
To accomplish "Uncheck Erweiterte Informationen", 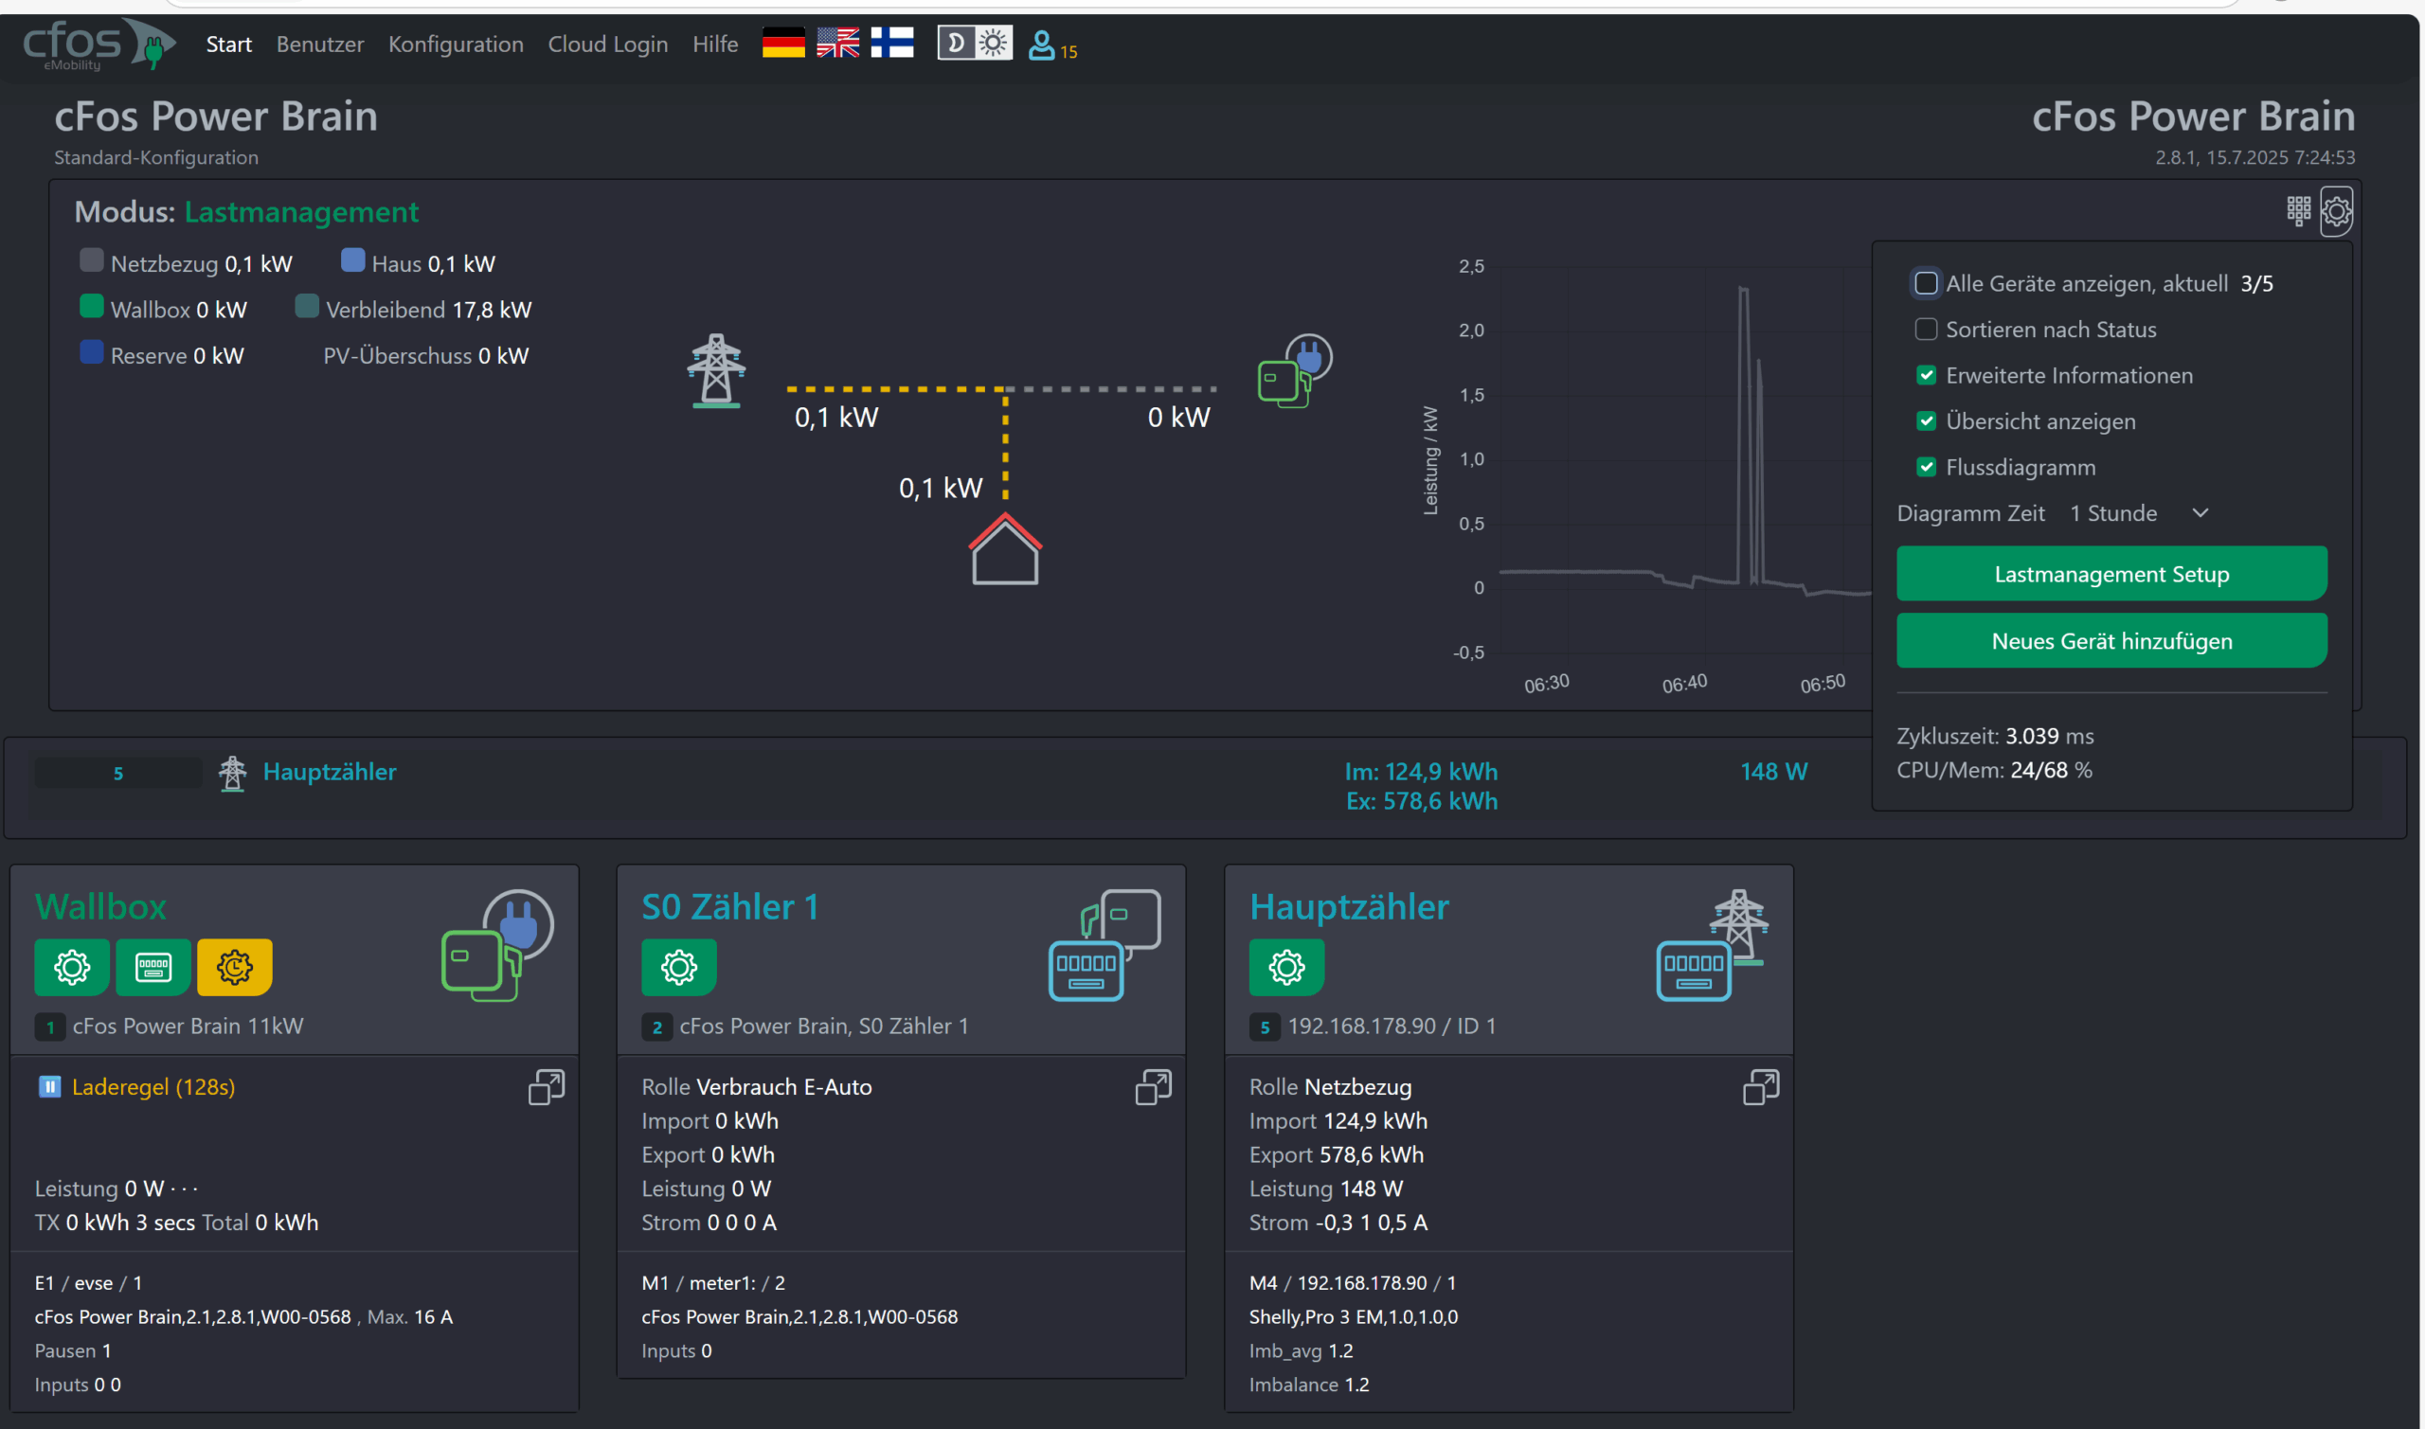I will (1926, 376).
